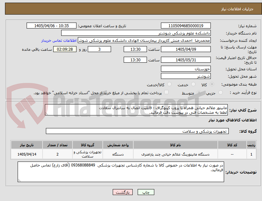The height and width of the screenshot is (201, 262).
Task: Select the کالا/خدمت radio button
Action: pos(170,84)
